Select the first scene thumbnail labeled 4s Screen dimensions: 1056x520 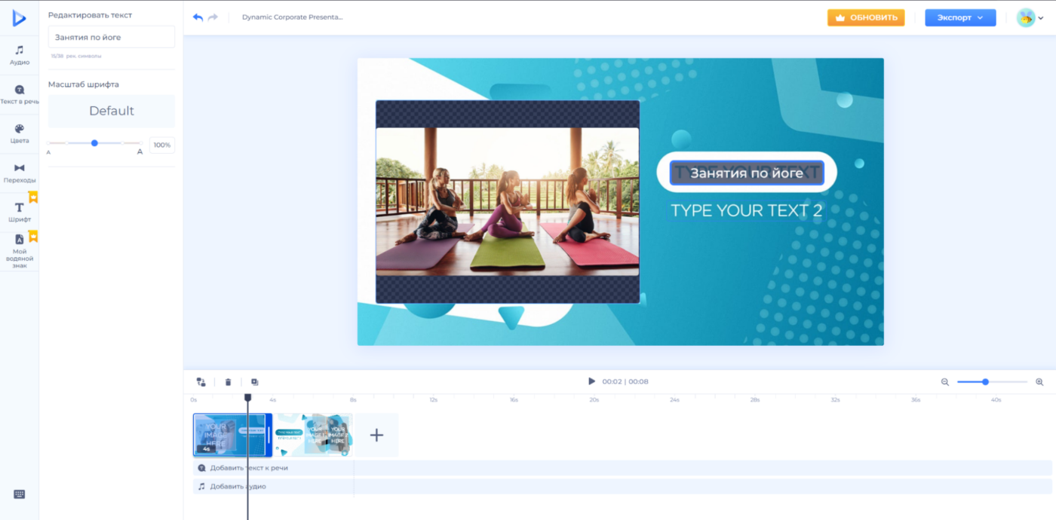pos(231,435)
